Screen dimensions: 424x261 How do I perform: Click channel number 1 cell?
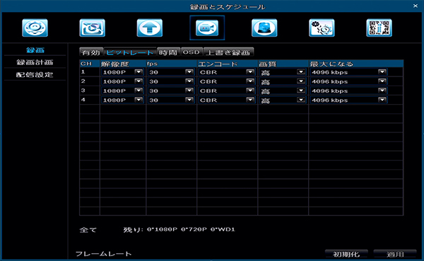click(x=90, y=72)
